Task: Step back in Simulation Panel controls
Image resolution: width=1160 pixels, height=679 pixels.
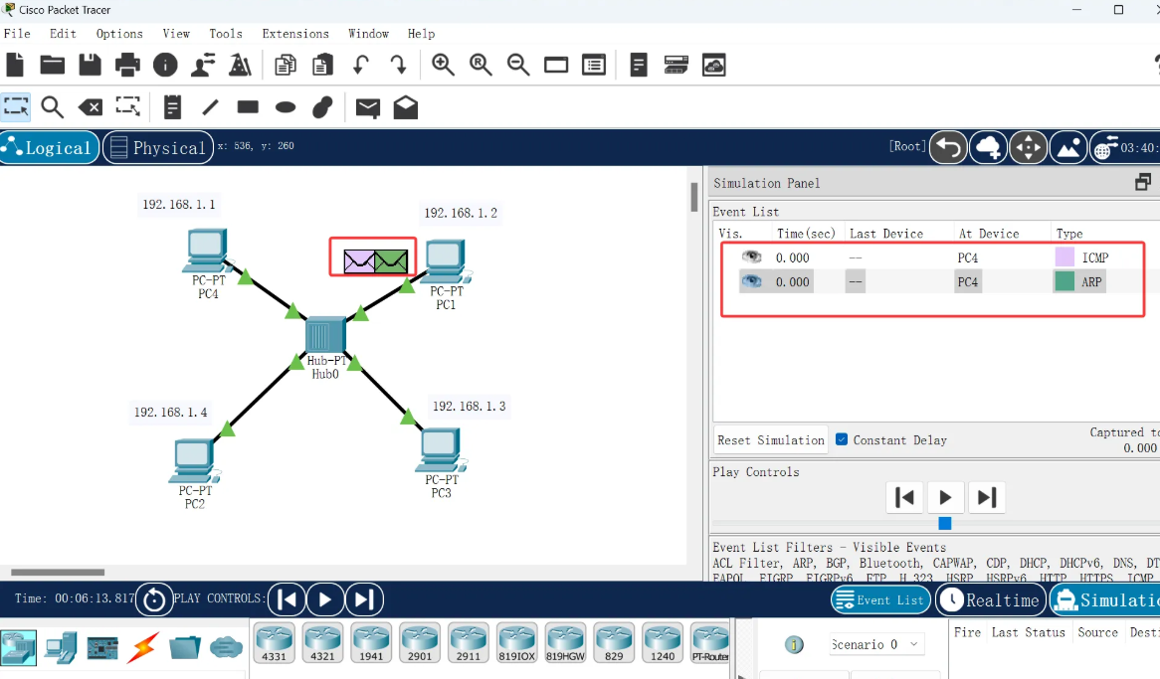Action: coord(904,497)
